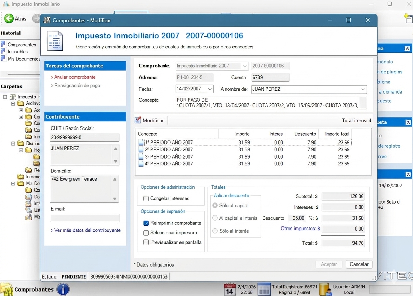Sort the items table by the Descuento column header
This screenshot has height=296, width=413.
coord(302,134)
